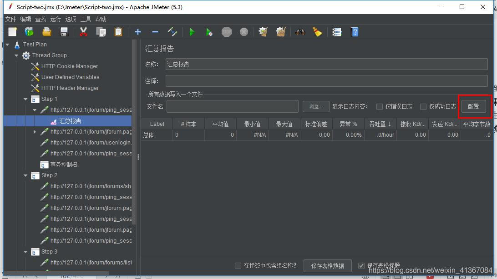Image resolution: width=497 pixels, height=279 pixels.
Task: Toggle the 仅成功日志 checkbox
Action: [x=423, y=107]
